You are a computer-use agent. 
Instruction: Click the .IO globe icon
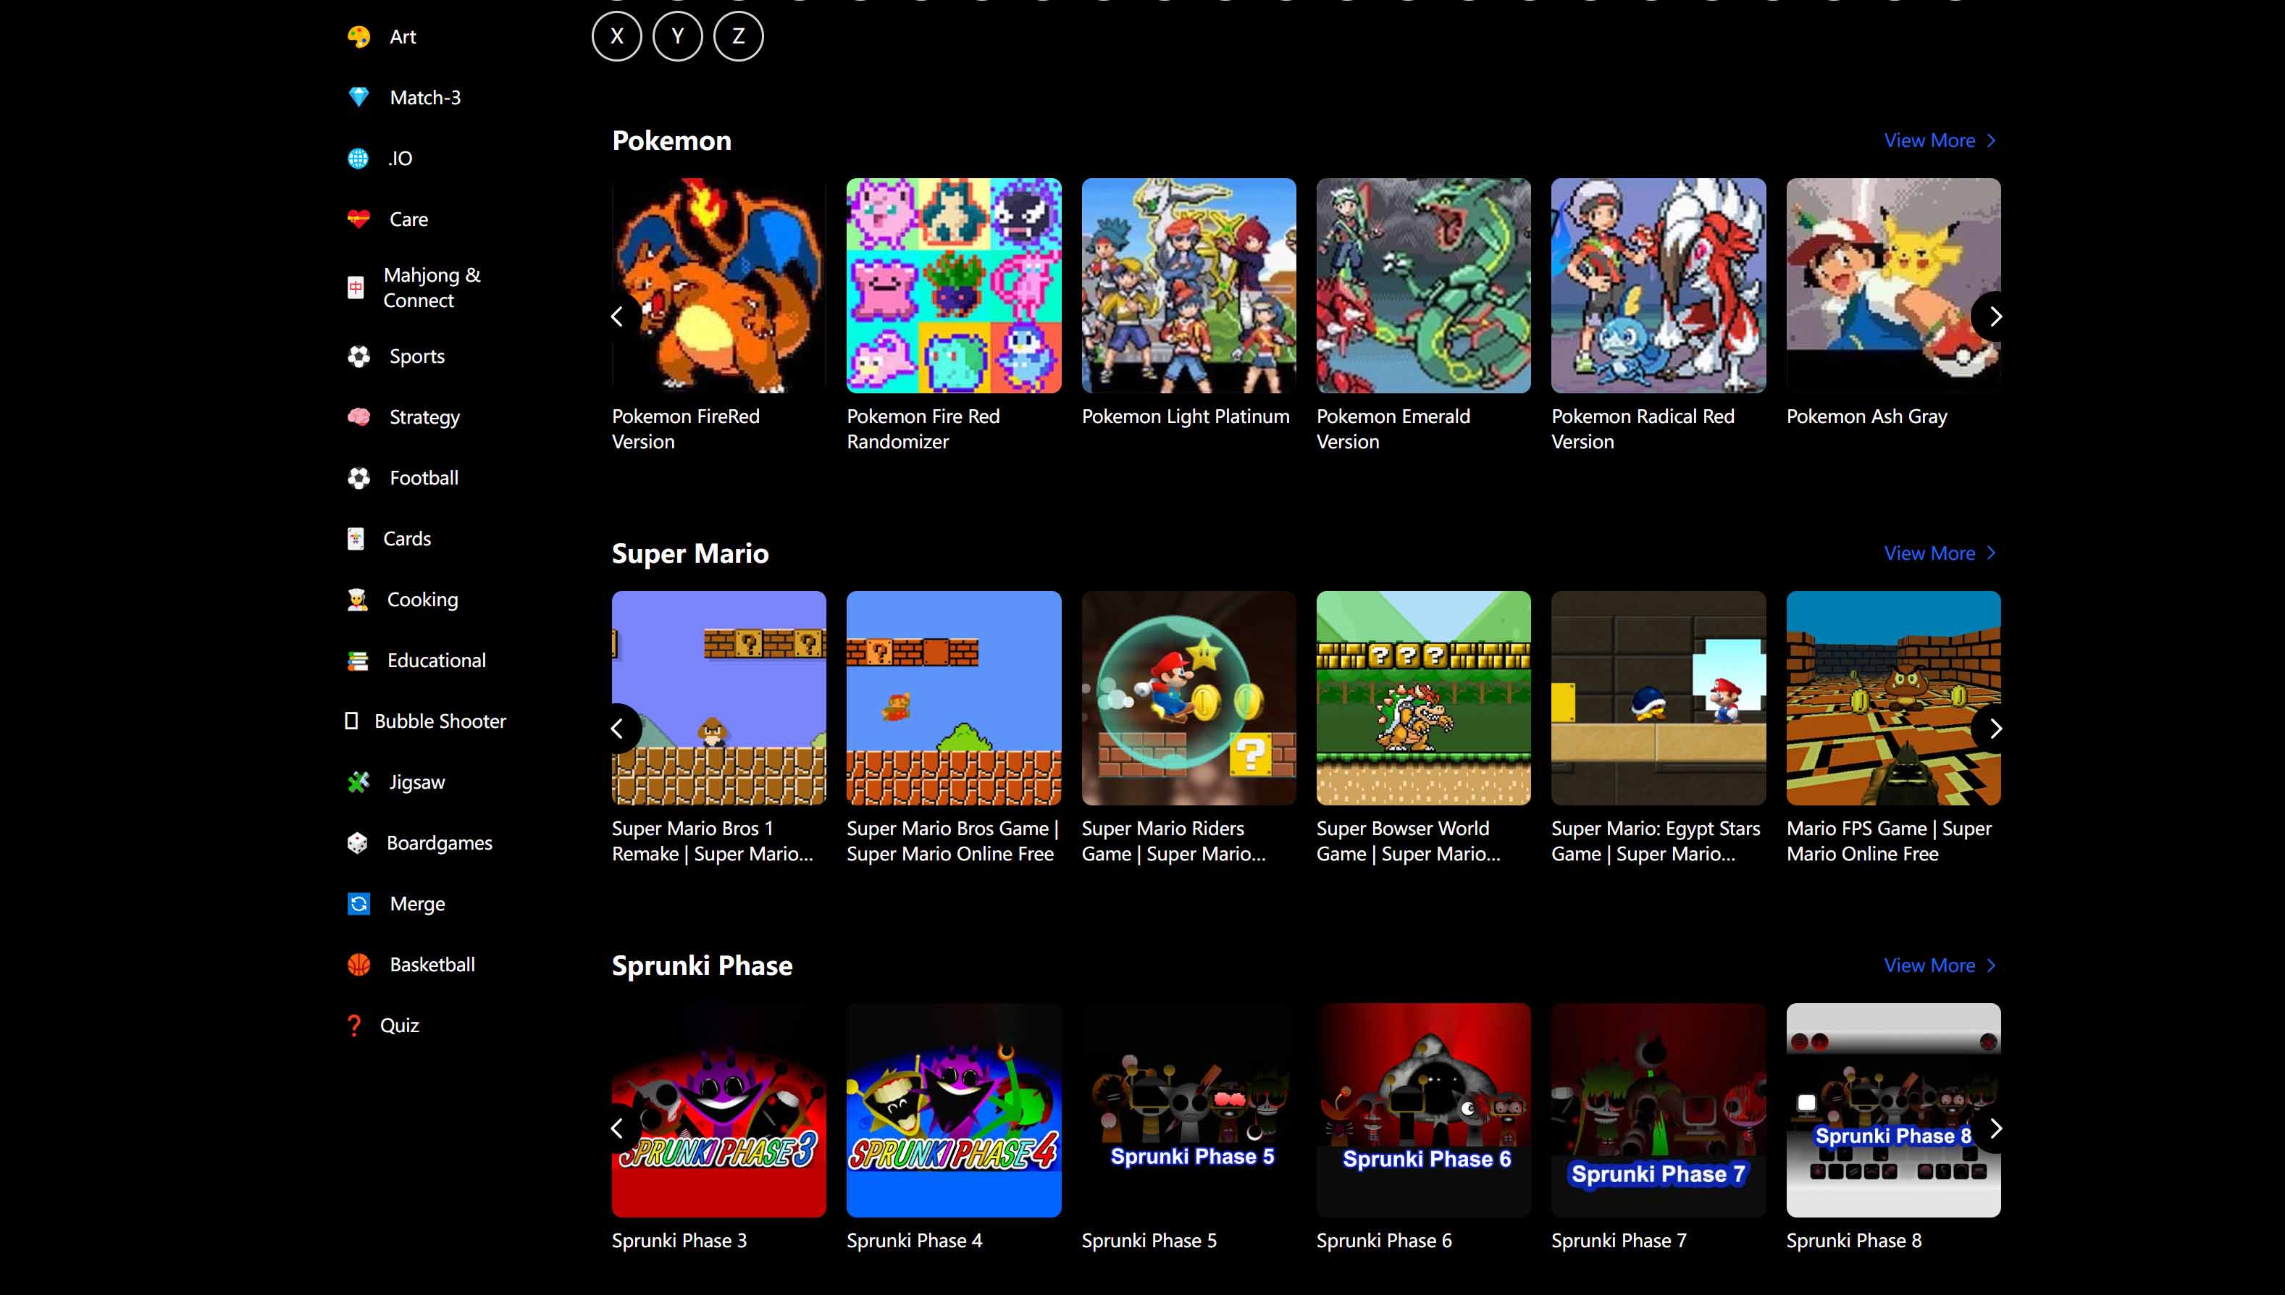click(358, 159)
